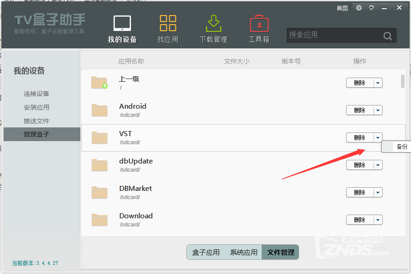Go to 推送文件 in sidebar

pyautogui.click(x=37, y=121)
